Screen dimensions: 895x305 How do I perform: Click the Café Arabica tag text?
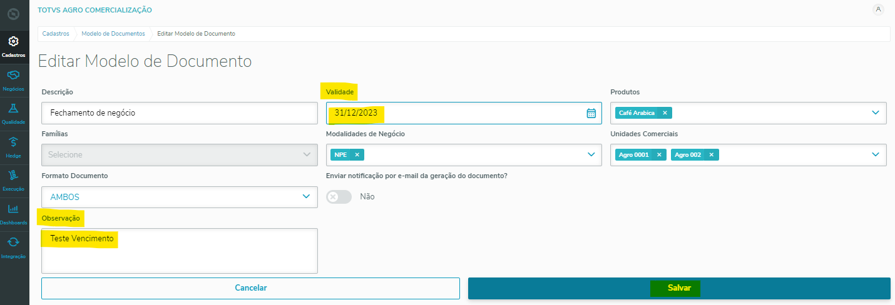(x=637, y=113)
